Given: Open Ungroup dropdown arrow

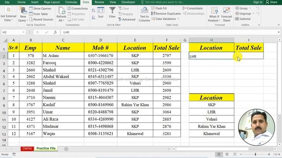Looking at the screenshot, I should [253, 14].
